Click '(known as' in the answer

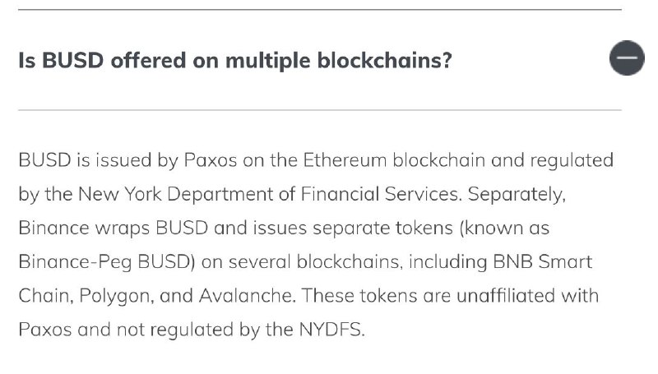[504, 228]
